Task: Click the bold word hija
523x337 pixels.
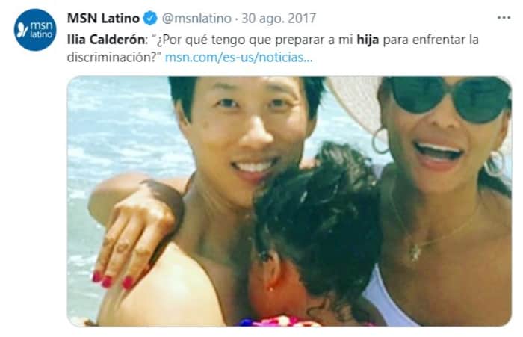Action: (368, 40)
